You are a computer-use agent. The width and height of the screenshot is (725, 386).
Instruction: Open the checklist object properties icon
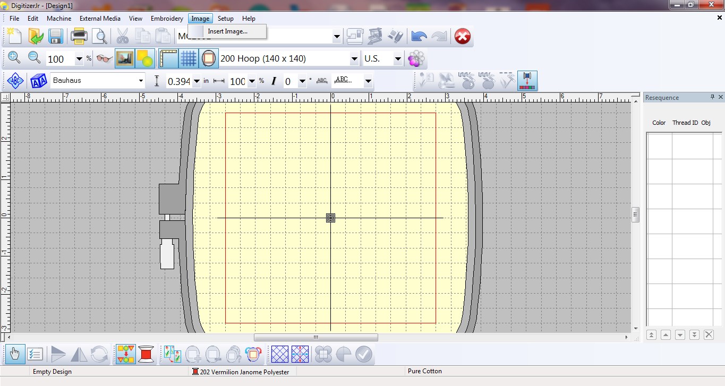(35, 354)
